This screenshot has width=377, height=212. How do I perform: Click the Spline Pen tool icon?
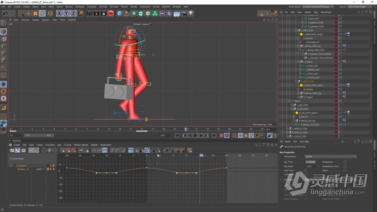click(126, 13)
